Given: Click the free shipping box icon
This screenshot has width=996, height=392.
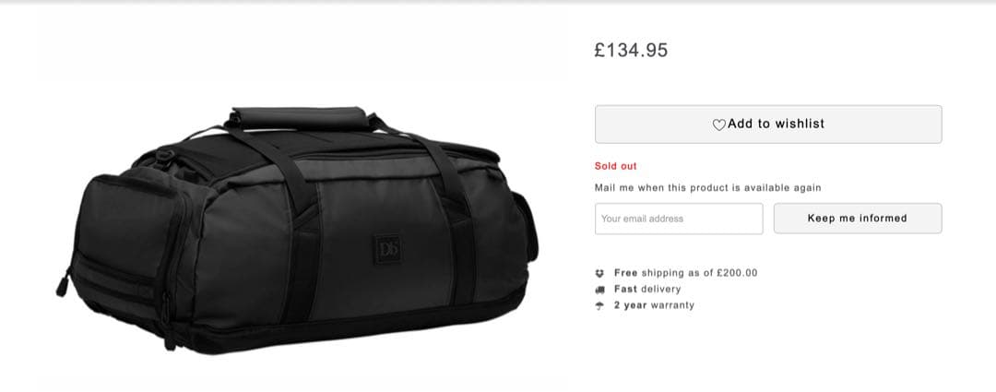Looking at the screenshot, I should pos(599,273).
